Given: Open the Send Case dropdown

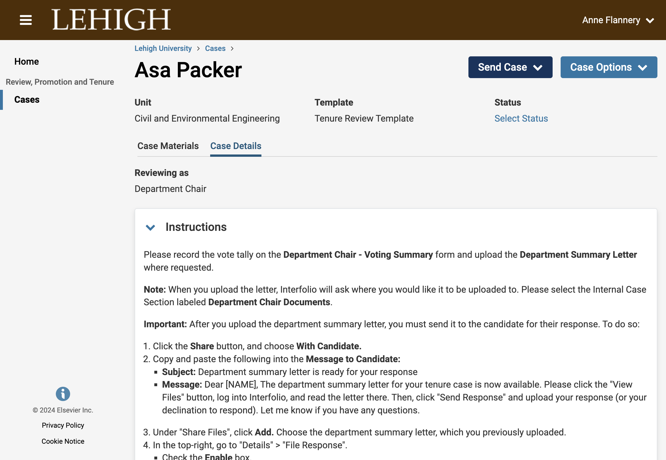Looking at the screenshot, I should pos(510,67).
